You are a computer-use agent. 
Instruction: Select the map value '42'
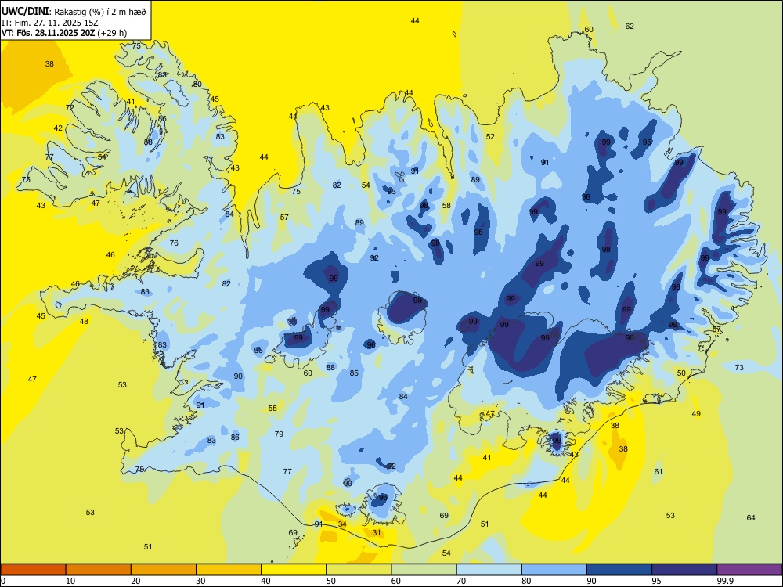click(59, 128)
